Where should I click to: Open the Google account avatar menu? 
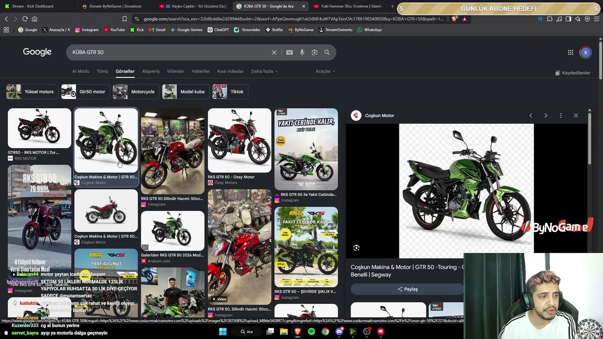[586, 52]
